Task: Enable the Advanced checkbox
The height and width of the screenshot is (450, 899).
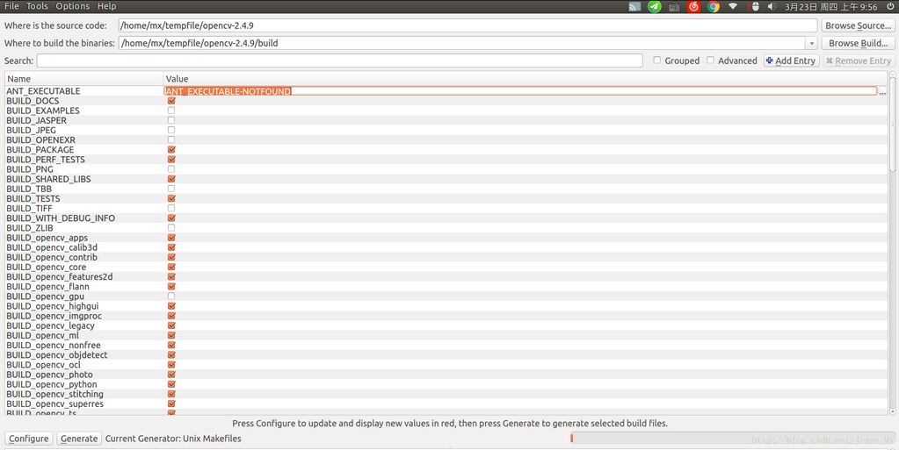Action: pyautogui.click(x=711, y=61)
